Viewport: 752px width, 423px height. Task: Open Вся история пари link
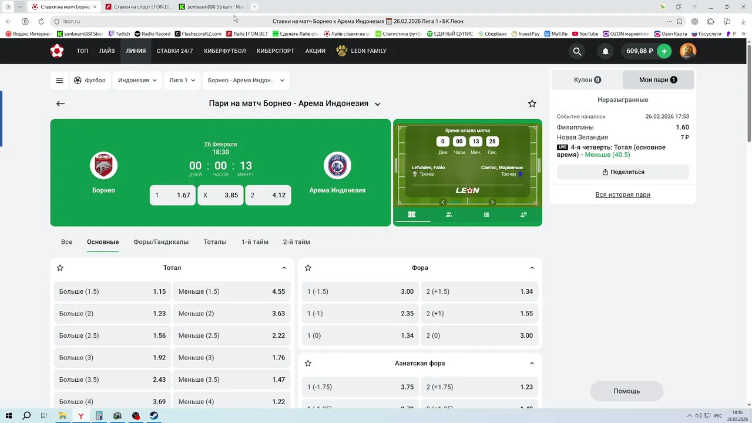click(x=623, y=194)
